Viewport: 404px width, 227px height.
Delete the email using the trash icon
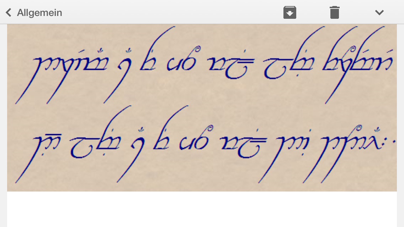coord(334,12)
